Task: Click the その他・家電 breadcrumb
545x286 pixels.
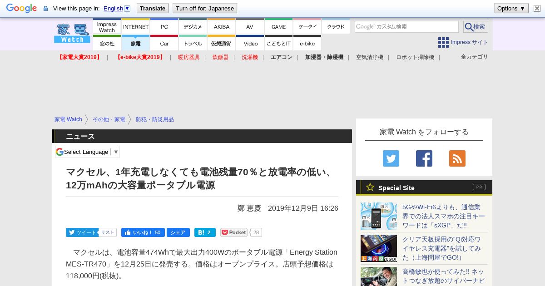Action: pyautogui.click(x=109, y=119)
